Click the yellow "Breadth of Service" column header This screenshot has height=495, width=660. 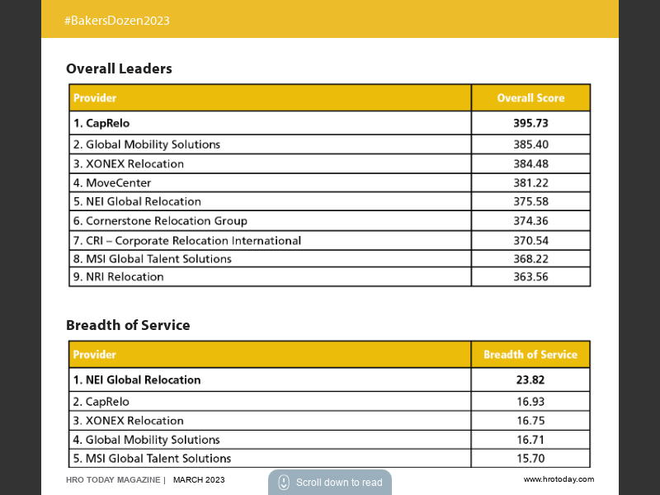tap(530, 355)
